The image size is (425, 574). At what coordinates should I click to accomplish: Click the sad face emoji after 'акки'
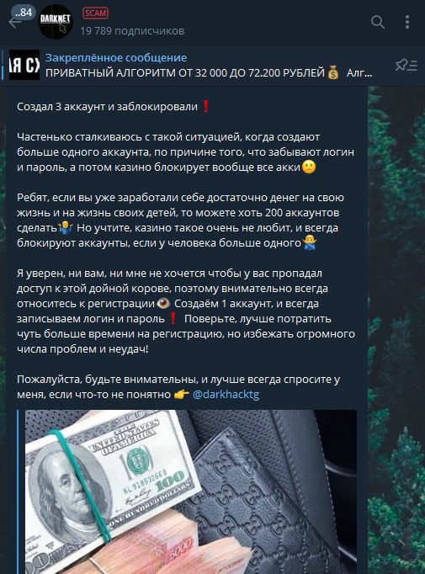tap(309, 167)
